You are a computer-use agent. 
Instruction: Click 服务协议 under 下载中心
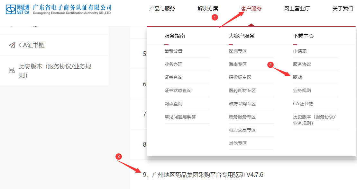click(x=302, y=64)
